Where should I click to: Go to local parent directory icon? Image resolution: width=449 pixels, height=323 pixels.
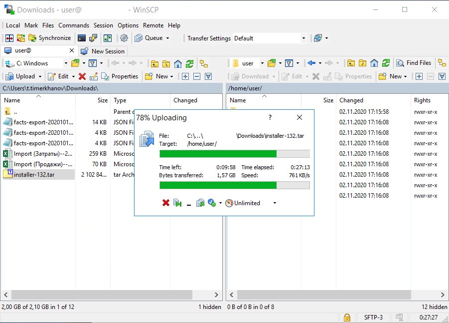point(154,63)
